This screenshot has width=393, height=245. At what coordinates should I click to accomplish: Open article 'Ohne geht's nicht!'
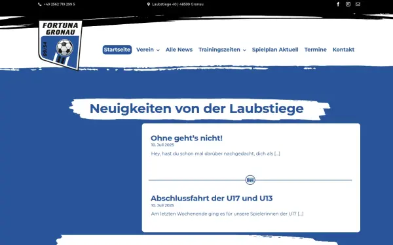(187, 138)
